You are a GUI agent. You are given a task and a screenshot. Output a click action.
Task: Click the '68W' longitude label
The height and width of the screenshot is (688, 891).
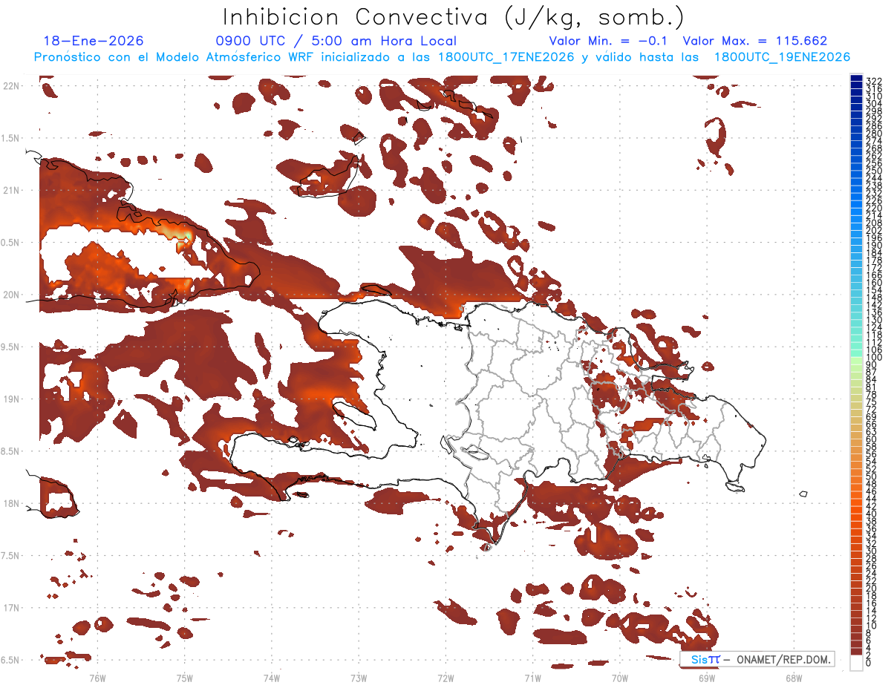(x=794, y=678)
